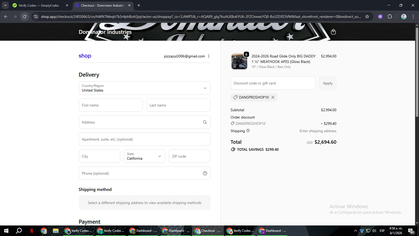419x236 pixels.
Task: Click the Total amount $2,694.60
Action: (x=325, y=142)
